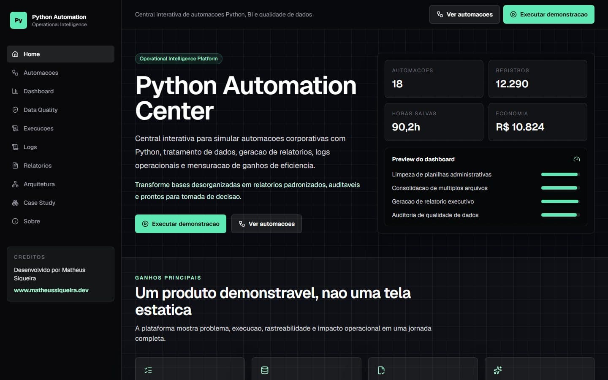Click the Data Quality shield icon
The width and height of the screenshot is (608, 380).
[15, 110]
